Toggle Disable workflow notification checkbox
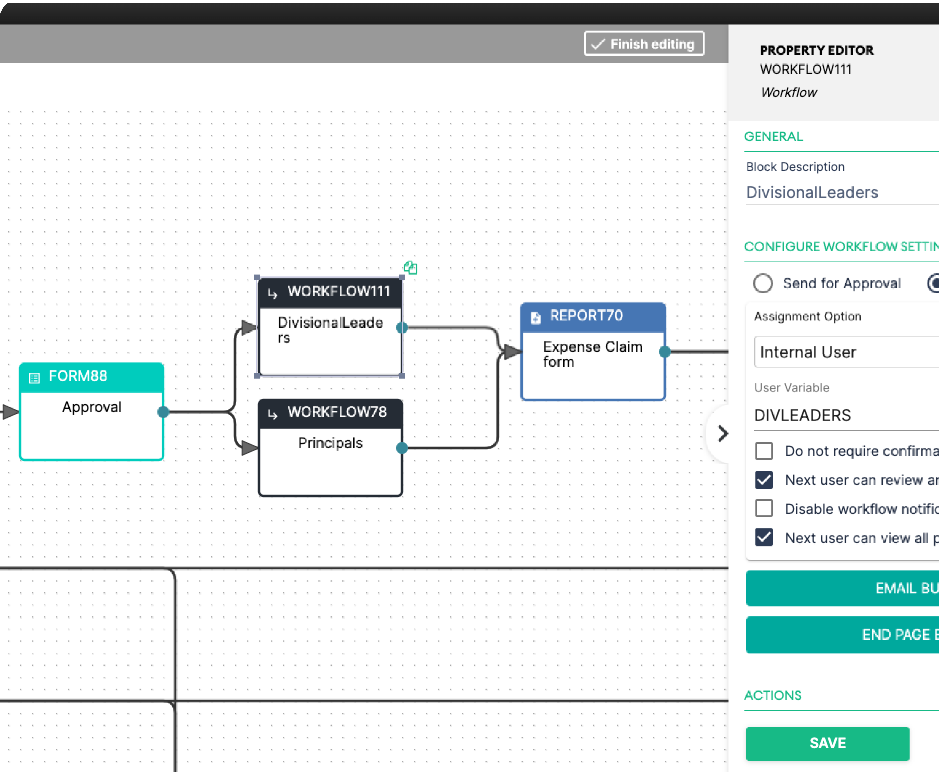The height and width of the screenshot is (772, 939). pyautogui.click(x=764, y=508)
